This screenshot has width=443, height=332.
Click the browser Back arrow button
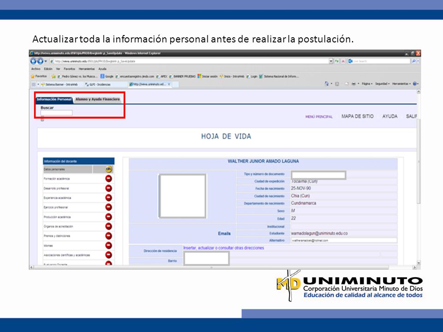pos(33,61)
